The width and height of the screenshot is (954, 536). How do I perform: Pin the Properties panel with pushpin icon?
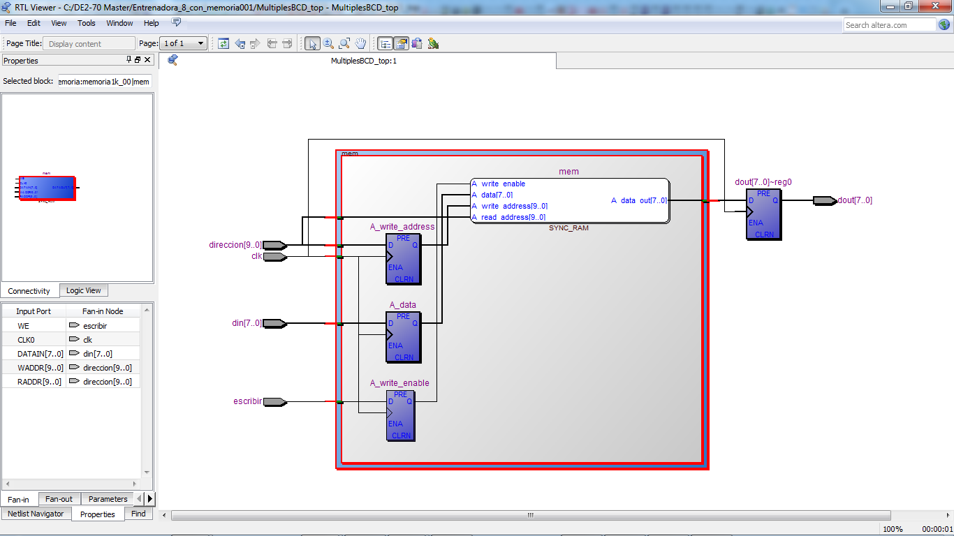129,60
